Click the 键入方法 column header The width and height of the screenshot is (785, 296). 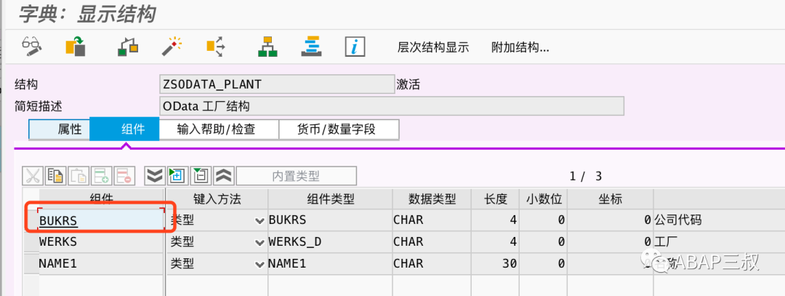[x=217, y=199]
